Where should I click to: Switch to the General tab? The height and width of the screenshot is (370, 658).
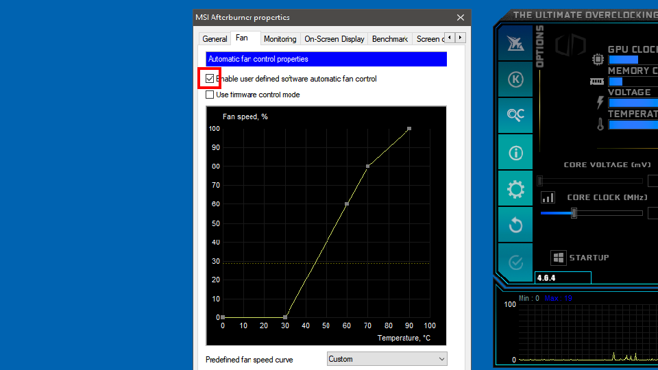click(215, 38)
